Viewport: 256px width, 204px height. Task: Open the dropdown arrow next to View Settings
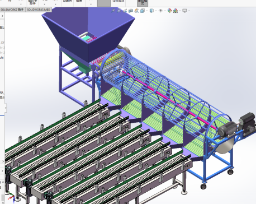(x=189, y=11)
